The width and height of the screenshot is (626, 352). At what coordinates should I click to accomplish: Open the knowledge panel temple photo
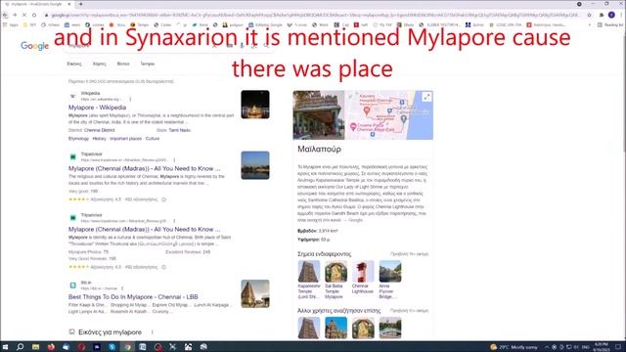[x=319, y=115]
